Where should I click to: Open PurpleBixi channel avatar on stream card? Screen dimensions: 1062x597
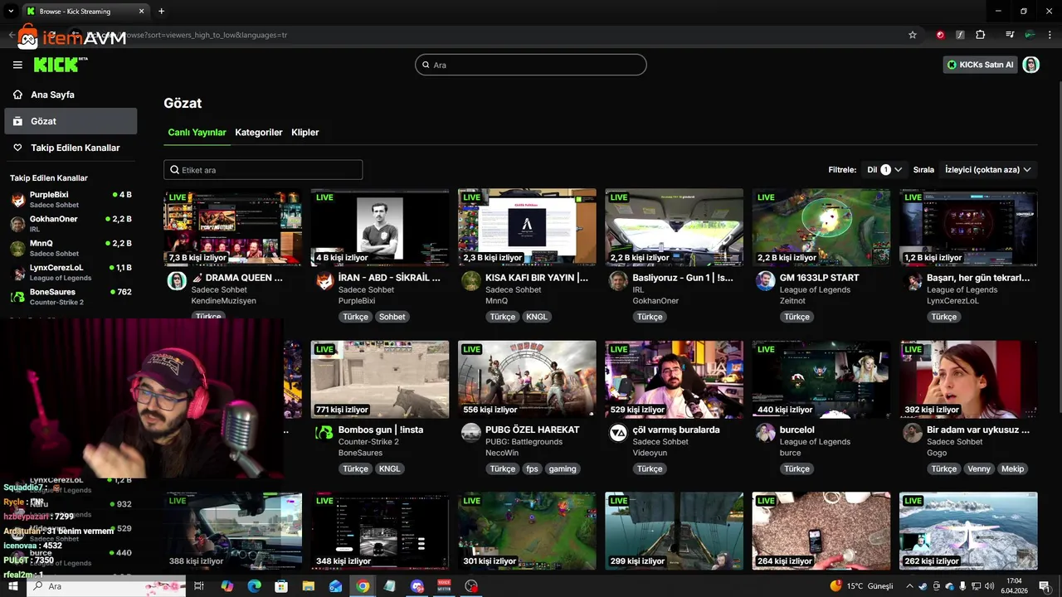(324, 280)
